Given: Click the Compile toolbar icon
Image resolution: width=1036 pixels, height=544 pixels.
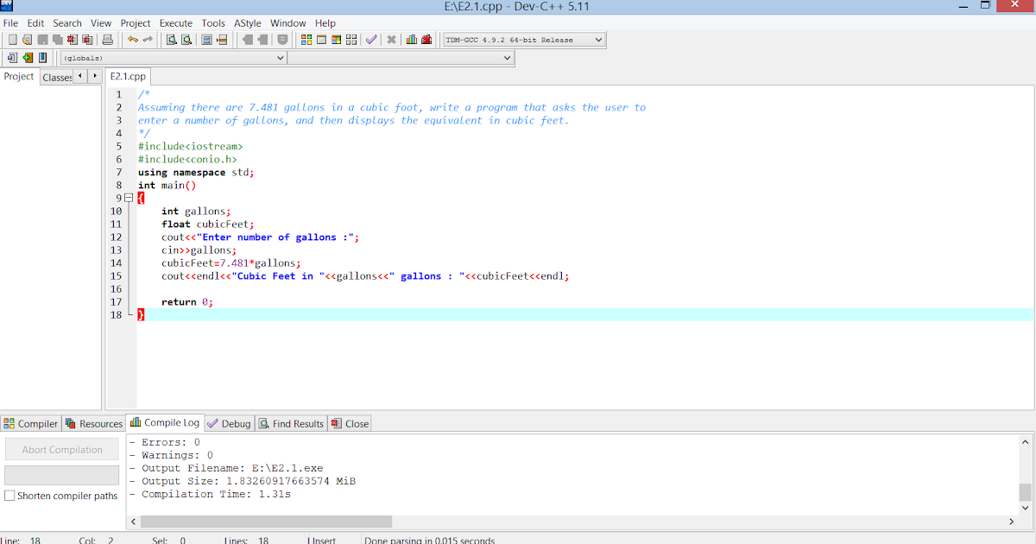Looking at the screenshot, I should coord(306,40).
